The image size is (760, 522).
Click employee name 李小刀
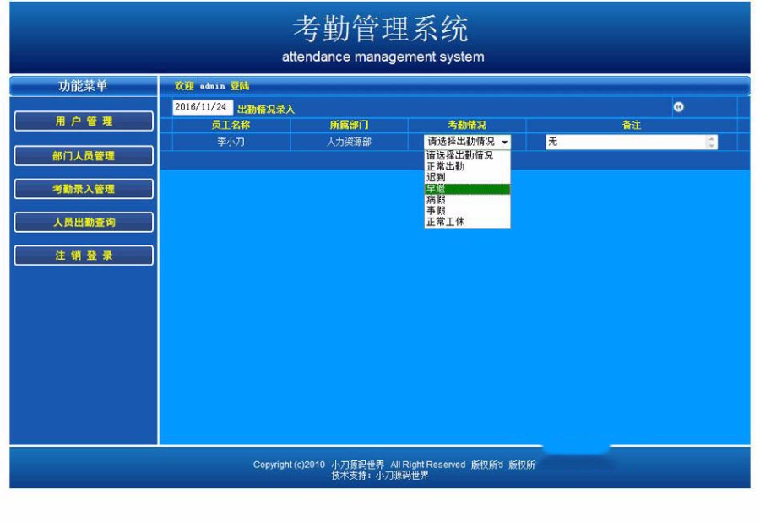tap(231, 142)
